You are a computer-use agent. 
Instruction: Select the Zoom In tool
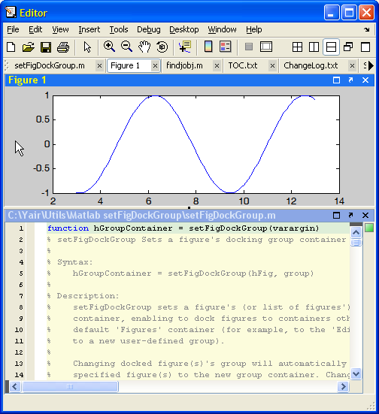(109, 47)
